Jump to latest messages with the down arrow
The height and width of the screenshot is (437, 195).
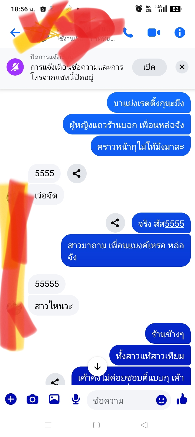97,367
